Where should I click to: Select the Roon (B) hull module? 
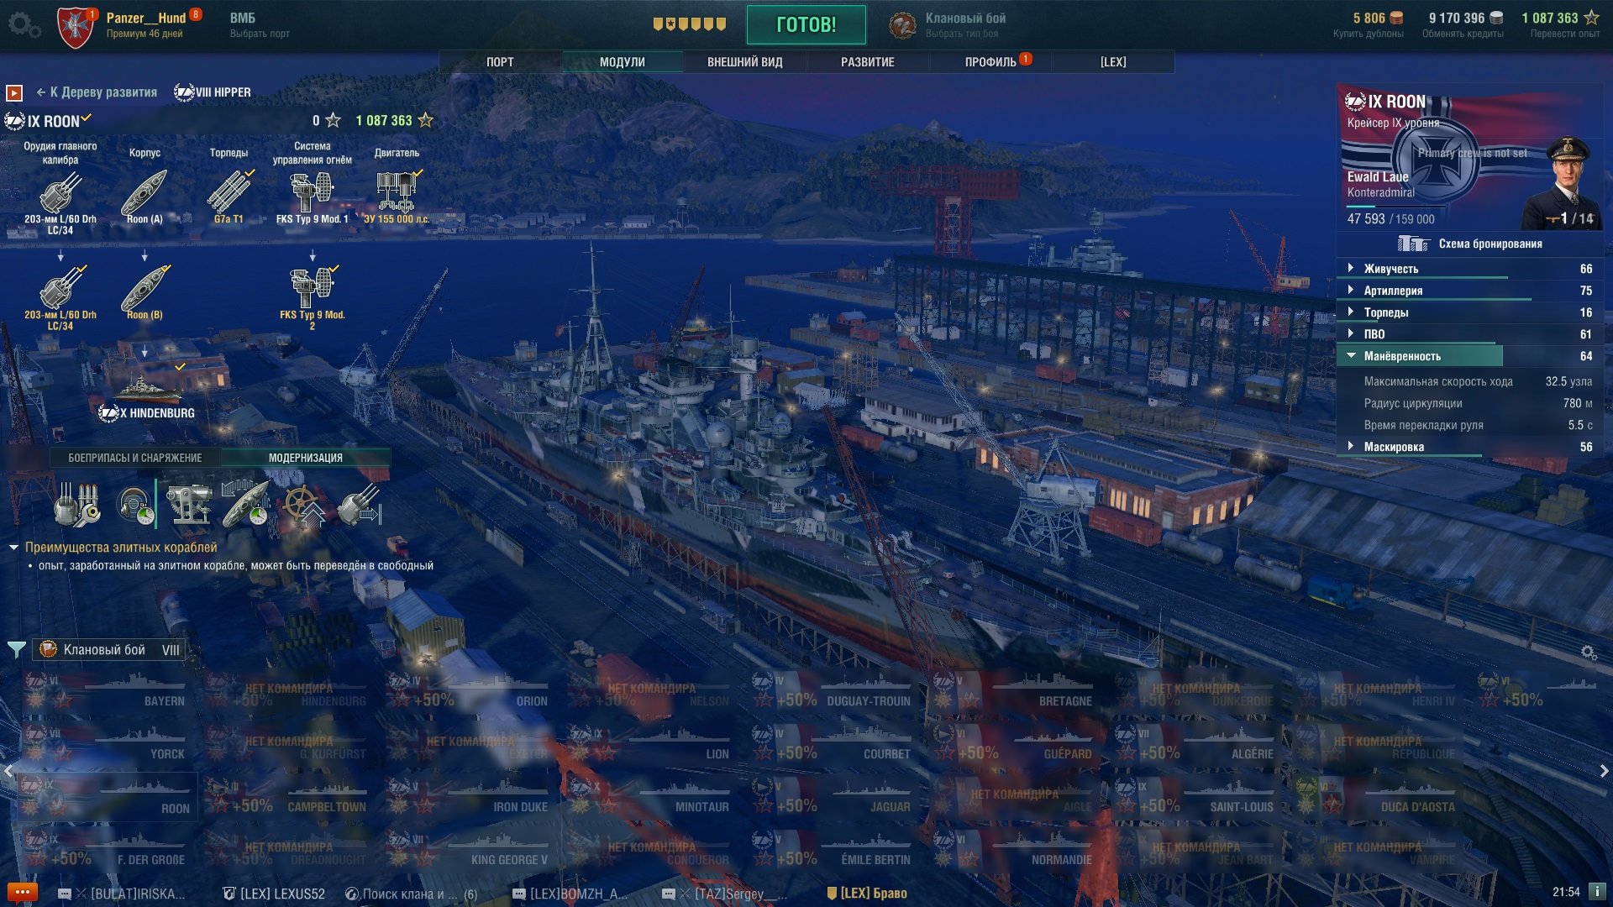144,288
